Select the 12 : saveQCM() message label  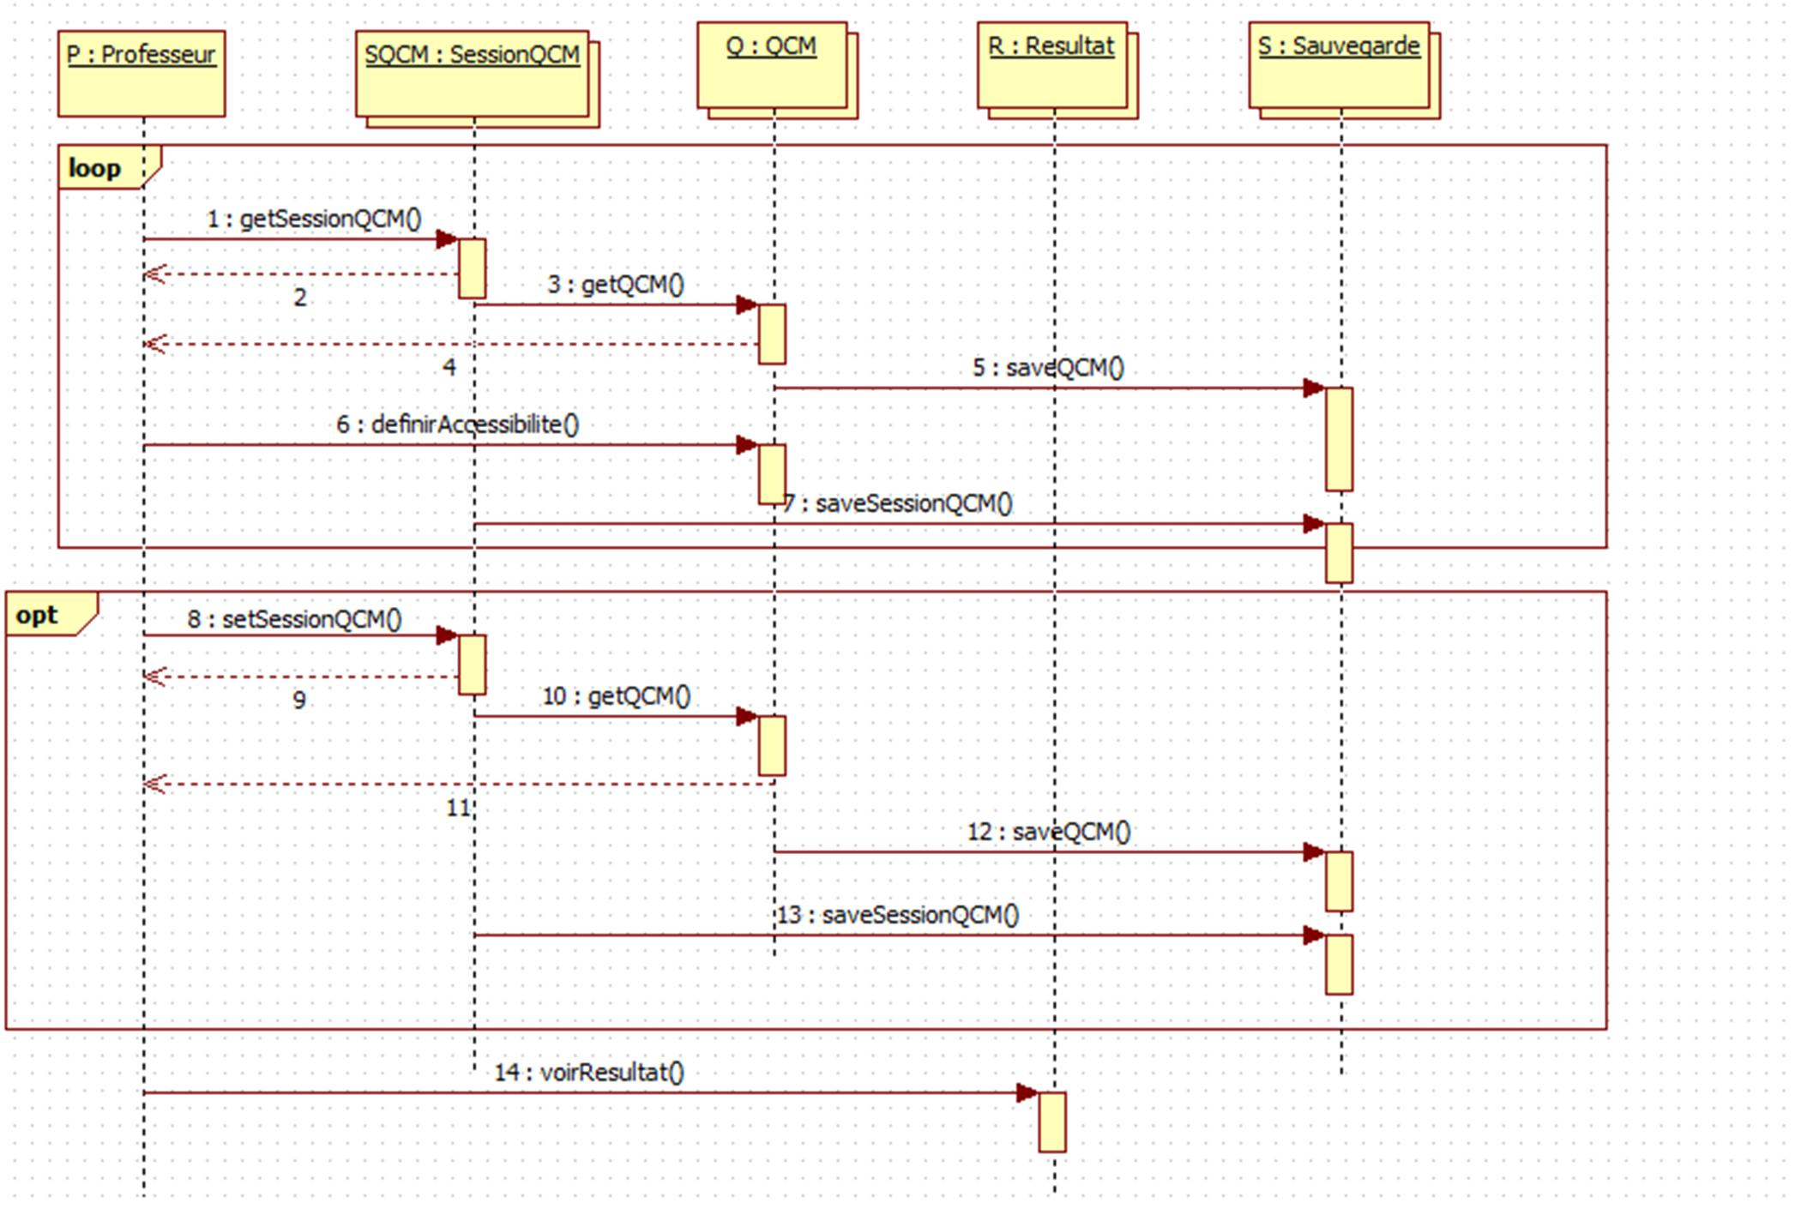(x=1048, y=832)
